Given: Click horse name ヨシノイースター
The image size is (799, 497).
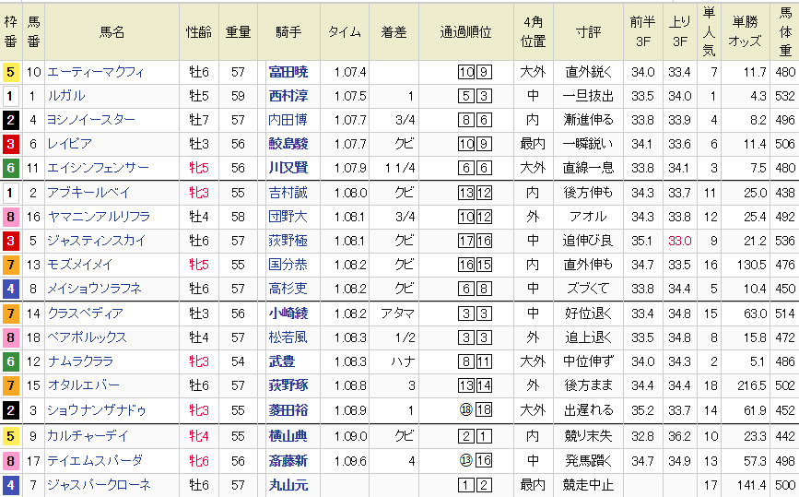Looking at the screenshot, I should 91,120.
